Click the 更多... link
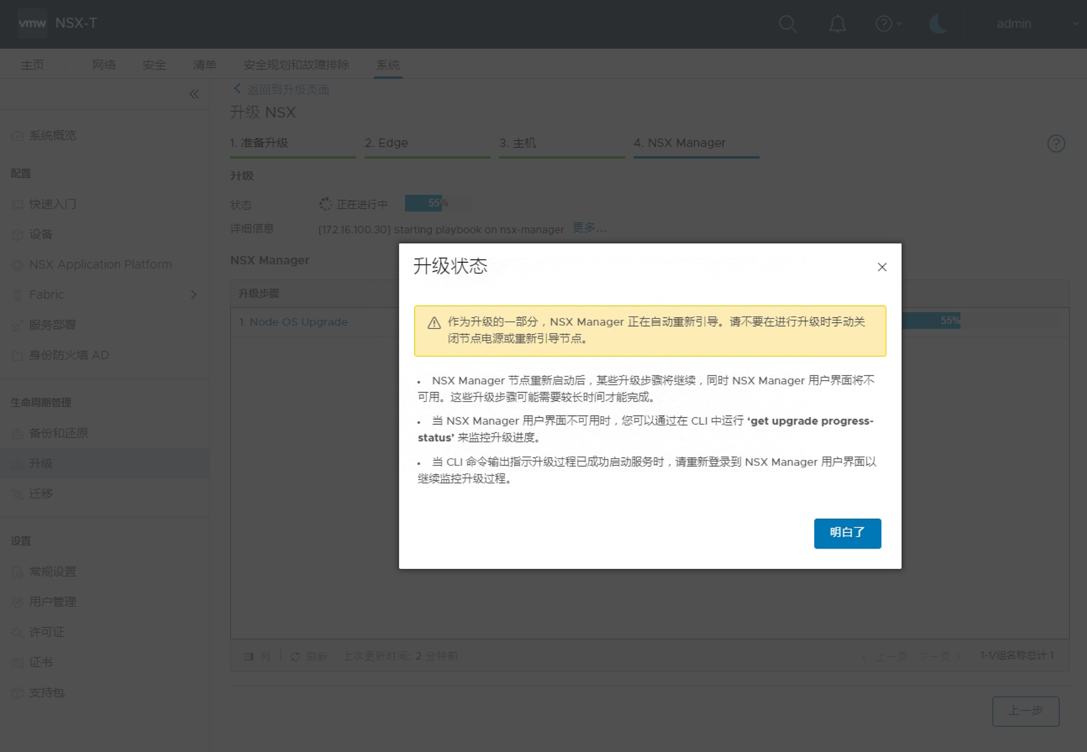Screen dimensions: 1087x752 589,228
